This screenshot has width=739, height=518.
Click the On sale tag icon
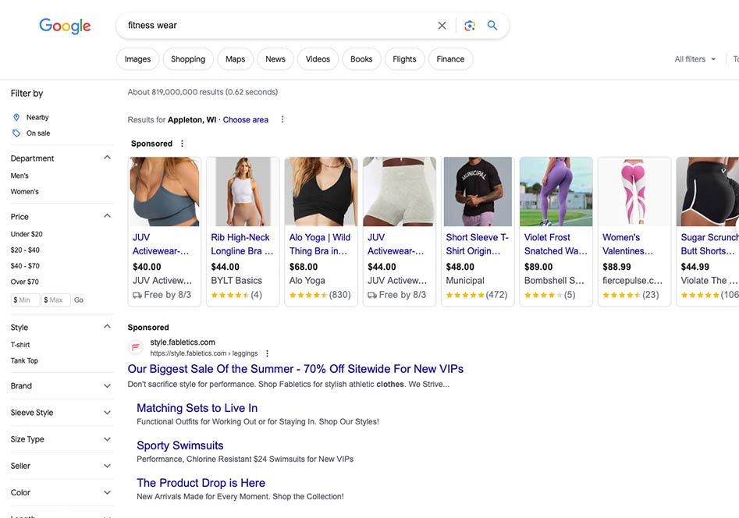coord(16,133)
